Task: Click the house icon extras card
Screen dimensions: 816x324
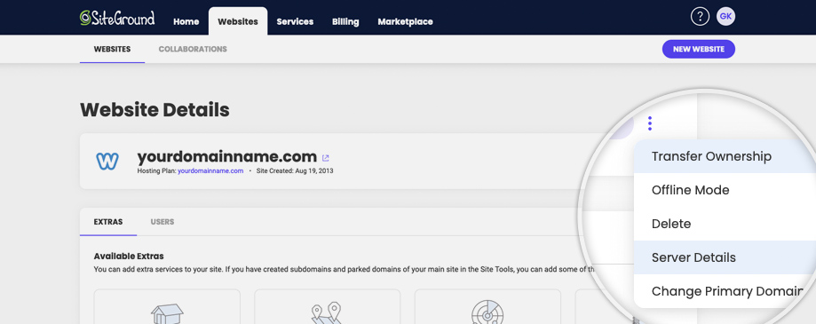Action: click(167, 307)
